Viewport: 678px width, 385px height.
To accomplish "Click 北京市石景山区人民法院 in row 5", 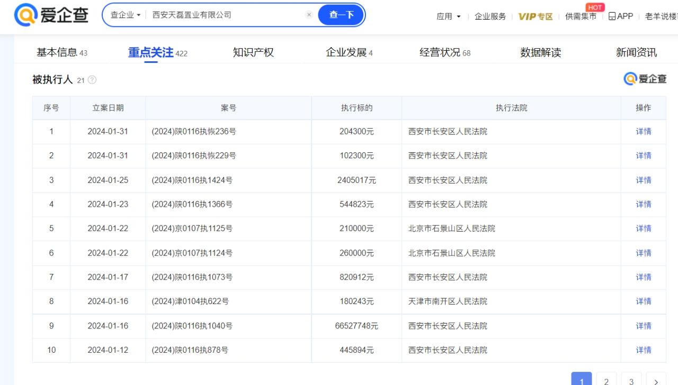I will click(x=452, y=229).
